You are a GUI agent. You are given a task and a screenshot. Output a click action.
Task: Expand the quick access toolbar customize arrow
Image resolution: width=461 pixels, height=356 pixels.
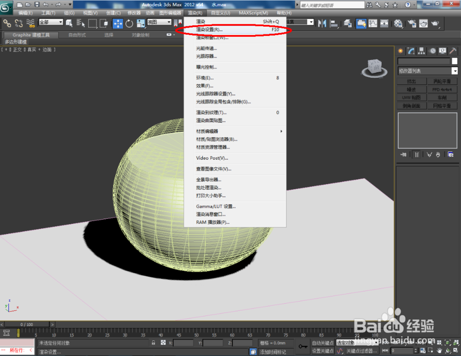click(70, 5)
